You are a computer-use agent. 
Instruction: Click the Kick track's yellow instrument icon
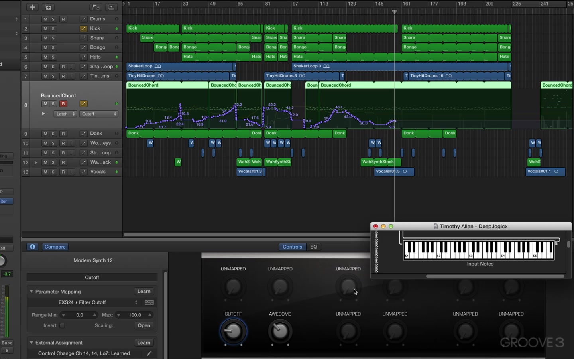[x=83, y=28]
